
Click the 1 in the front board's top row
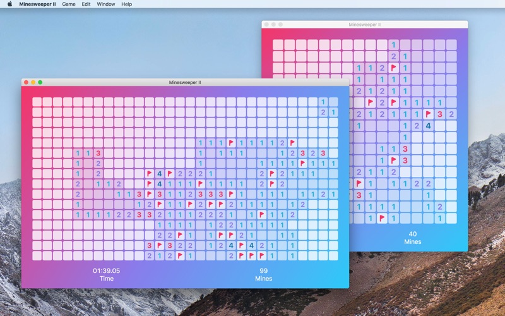pyautogui.click(x=323, y=102)
